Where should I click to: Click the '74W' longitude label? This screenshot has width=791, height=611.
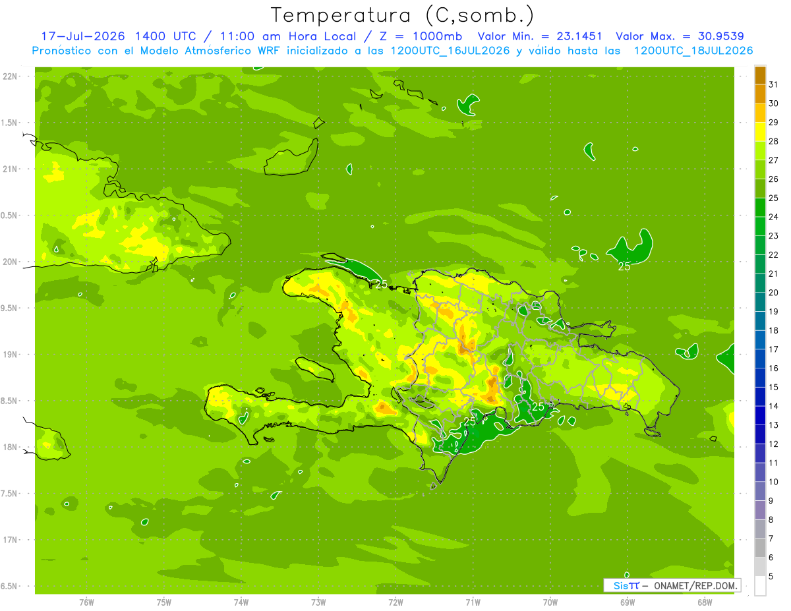[241, 602]
